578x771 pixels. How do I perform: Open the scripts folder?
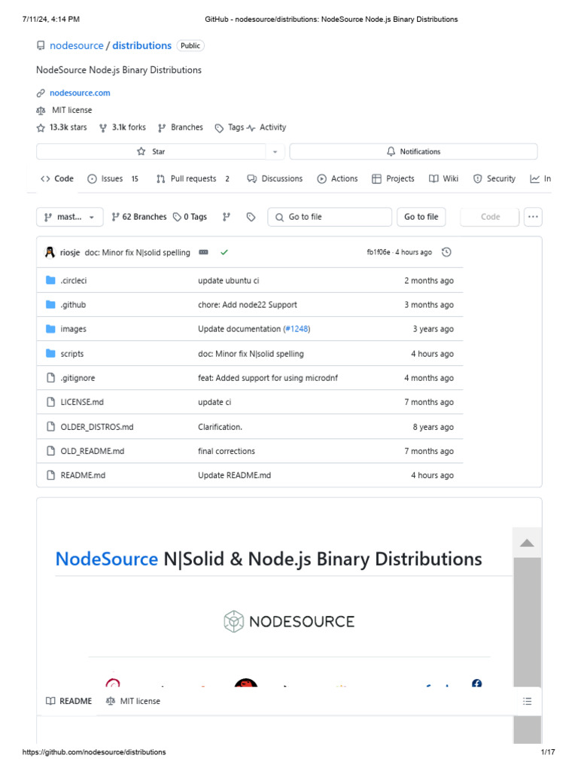point(72,353)
